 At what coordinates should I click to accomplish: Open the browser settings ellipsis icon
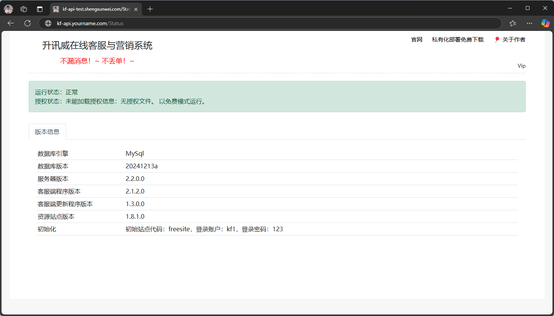pyautogui.click(x=529, y=23)
